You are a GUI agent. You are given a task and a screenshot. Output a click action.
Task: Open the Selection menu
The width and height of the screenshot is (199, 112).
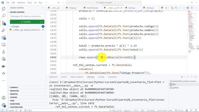pyautogui.click(x=21, y=2)
